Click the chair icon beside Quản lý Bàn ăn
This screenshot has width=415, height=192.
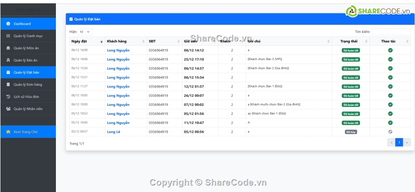(x=8, y=60)
